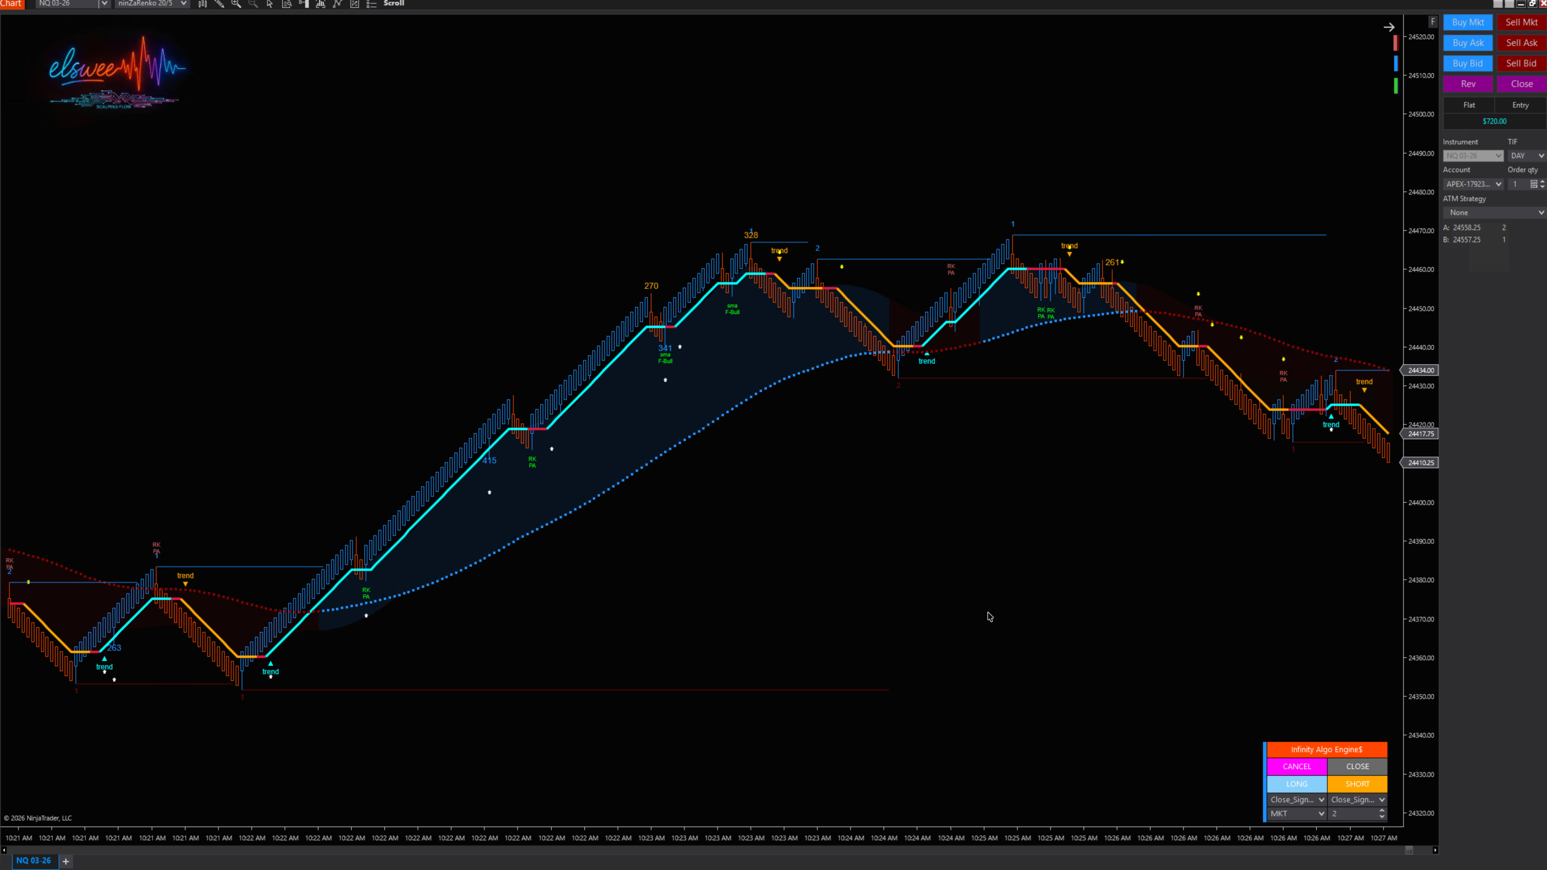Click the zoom in magnifier icon
Screen dimensions: 1547x870
point(236,4)
